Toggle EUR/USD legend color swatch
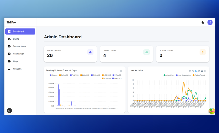This screenshot has width=219, height=133. [x=60, y=75]
